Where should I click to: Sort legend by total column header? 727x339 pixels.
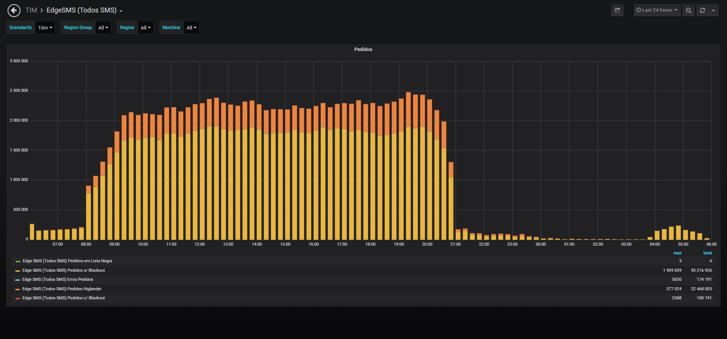(x=707, y=253)
